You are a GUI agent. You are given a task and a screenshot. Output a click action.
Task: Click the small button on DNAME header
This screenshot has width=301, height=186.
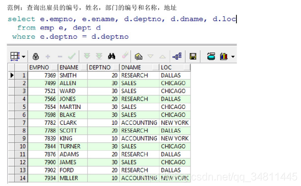tap(156, 67)
